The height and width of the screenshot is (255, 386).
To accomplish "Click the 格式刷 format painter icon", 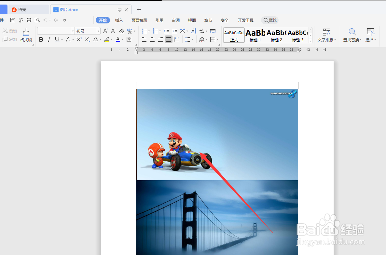I will pyautogui.click(x=26, y=32).
